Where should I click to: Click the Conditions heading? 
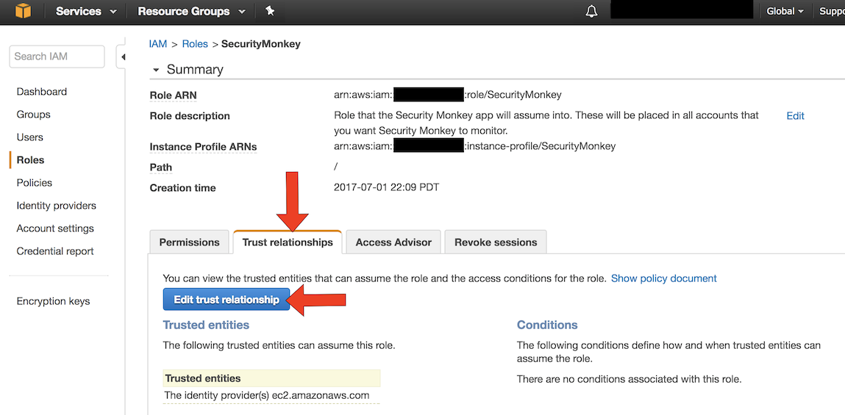[547, 325]
